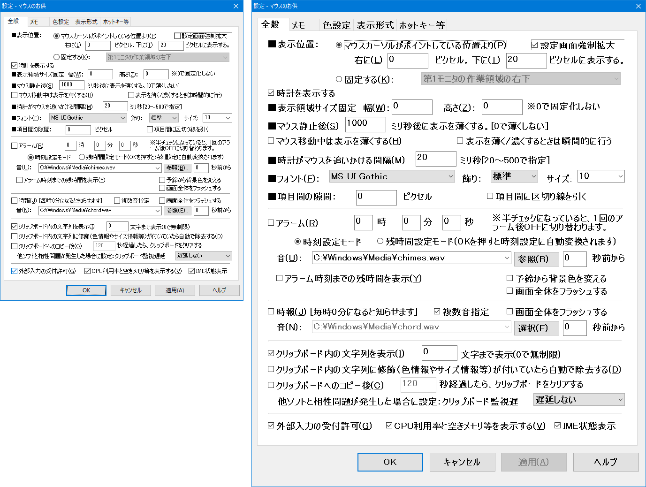Click 参照(B) browse button in large window
This screenshot has width=646, height=487.
[537, 259]
